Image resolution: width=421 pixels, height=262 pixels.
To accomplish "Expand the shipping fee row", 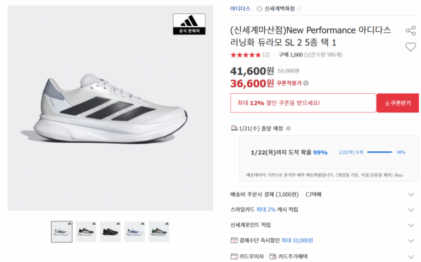I will point(411,194).
